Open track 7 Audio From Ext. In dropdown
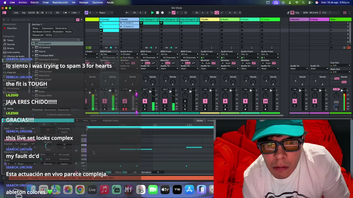The height and width of the screenshot is (198, 353). click(x=210, y=54)
